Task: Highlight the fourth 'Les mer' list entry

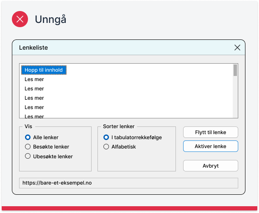Action: click(x=34, y=107)
